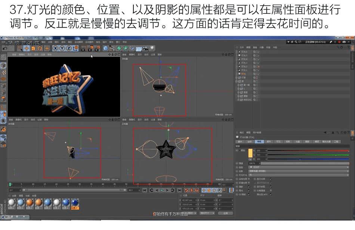The image size is (355, 230).
Task: Click the blue Cube primitive icon
Action: point(105,48)
